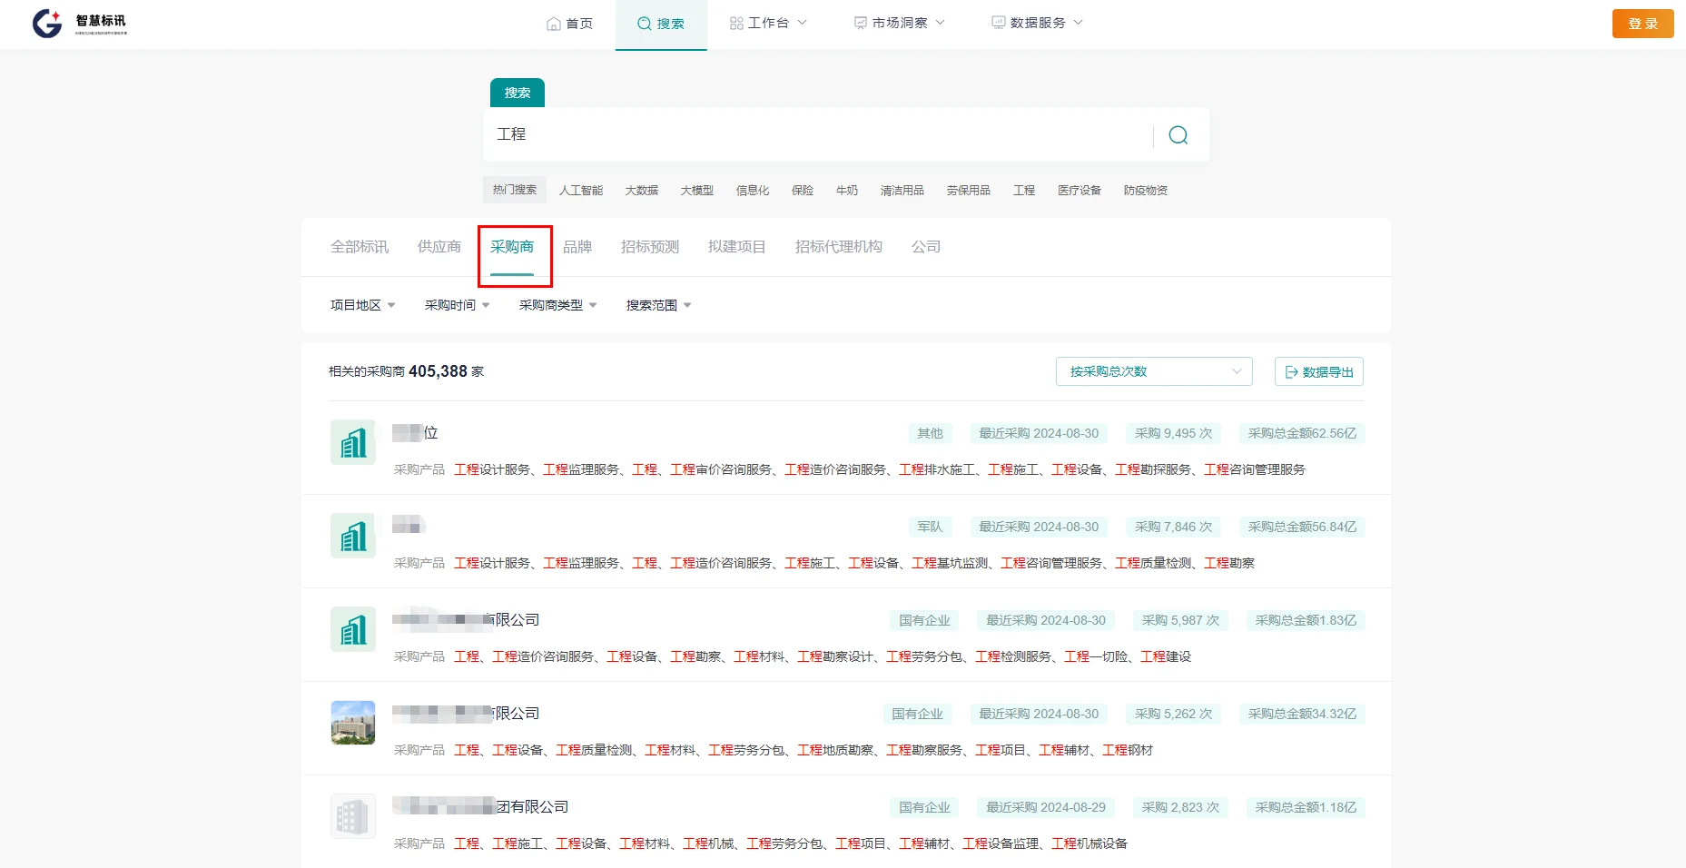Click the building icon of first purchaser result

coord(352,442)
